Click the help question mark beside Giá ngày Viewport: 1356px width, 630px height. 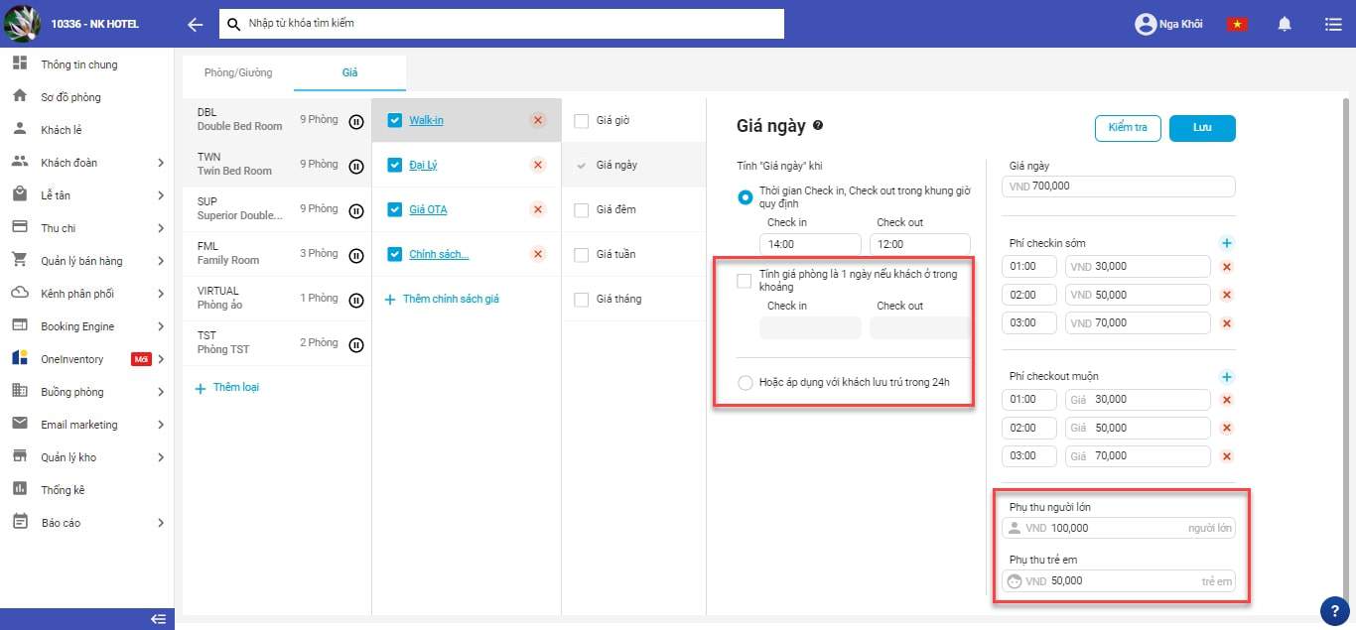pyautogui.click(x=818, y=126)
